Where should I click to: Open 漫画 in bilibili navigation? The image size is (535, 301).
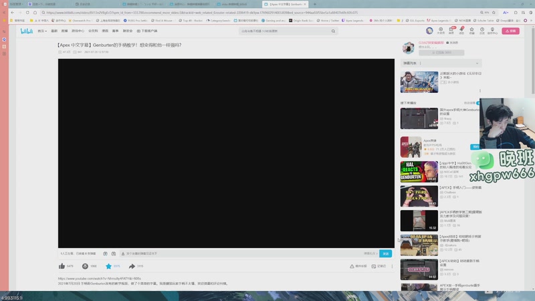(105, 31)
